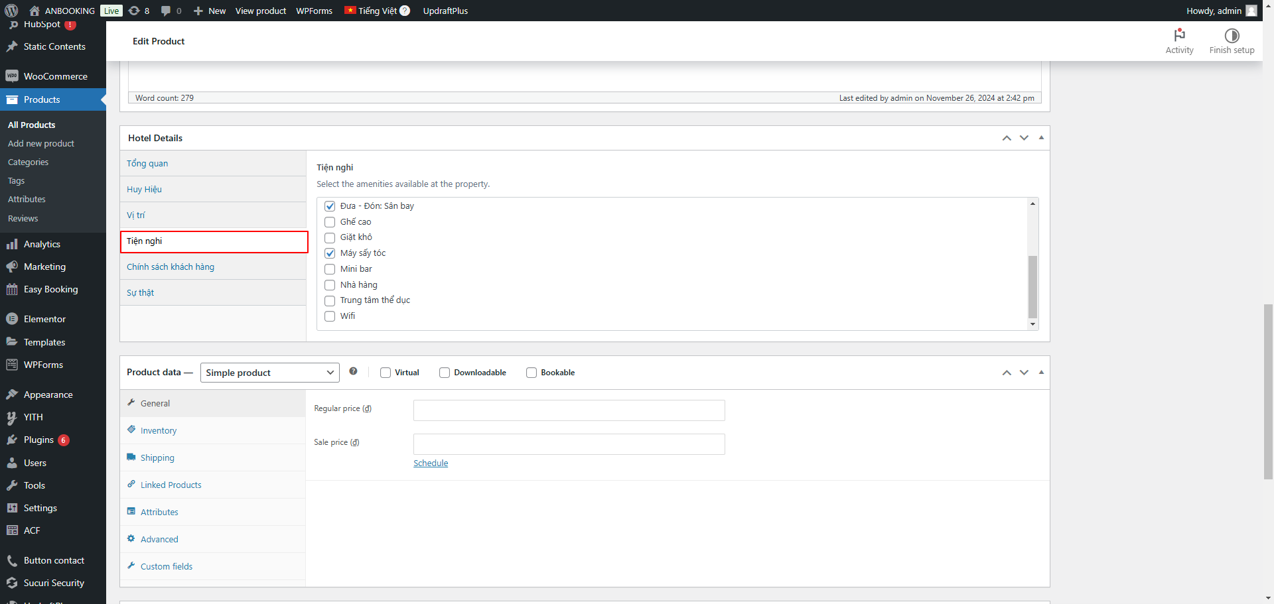The width and height of the screenshot is (1274, 604).
Task: Open the comments bubble icon
Action: (166, 11)
